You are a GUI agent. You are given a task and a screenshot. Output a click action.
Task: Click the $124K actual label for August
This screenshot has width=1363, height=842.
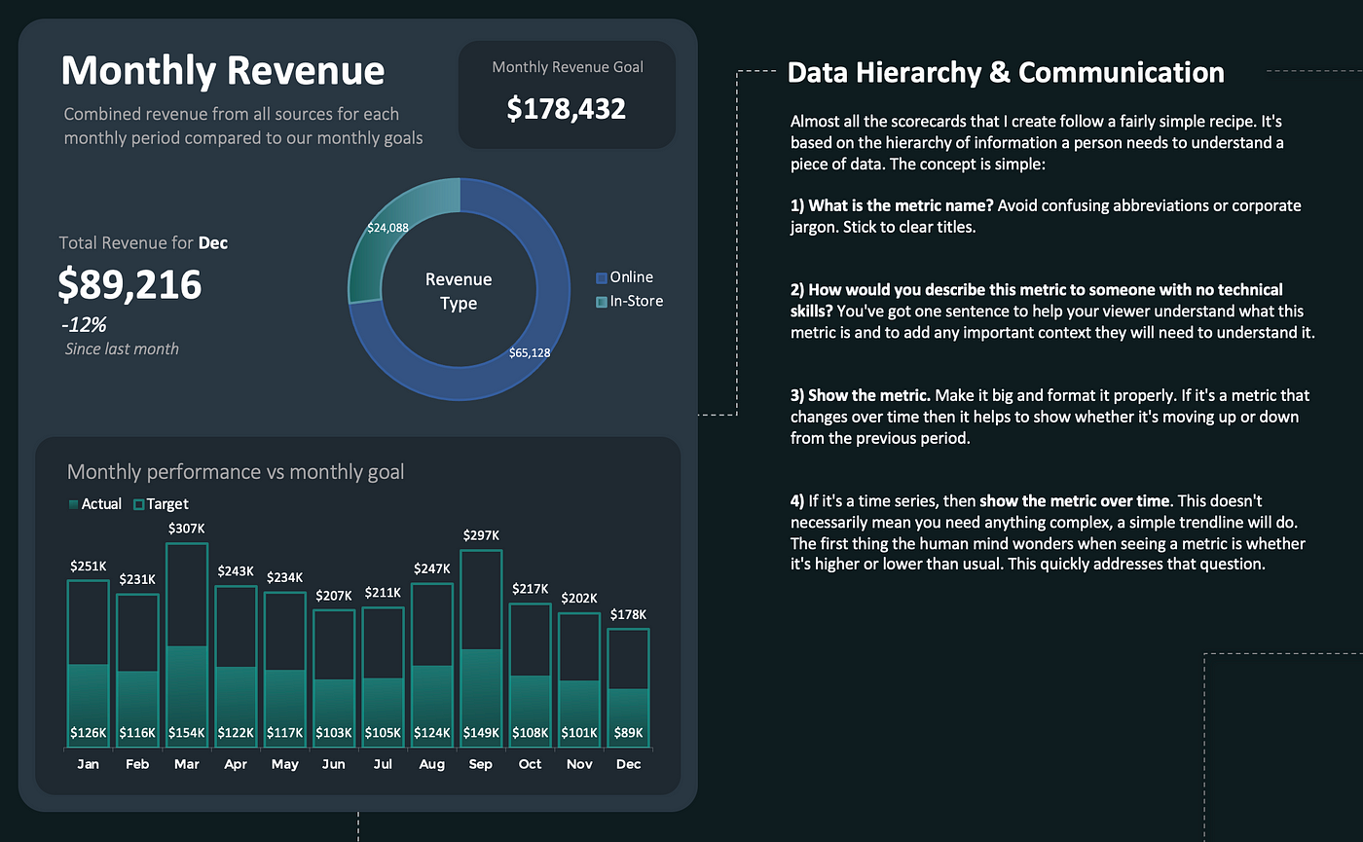432,733
